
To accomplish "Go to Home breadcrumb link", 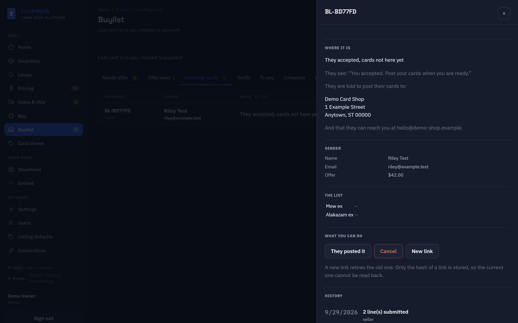I will coord(104,10).
